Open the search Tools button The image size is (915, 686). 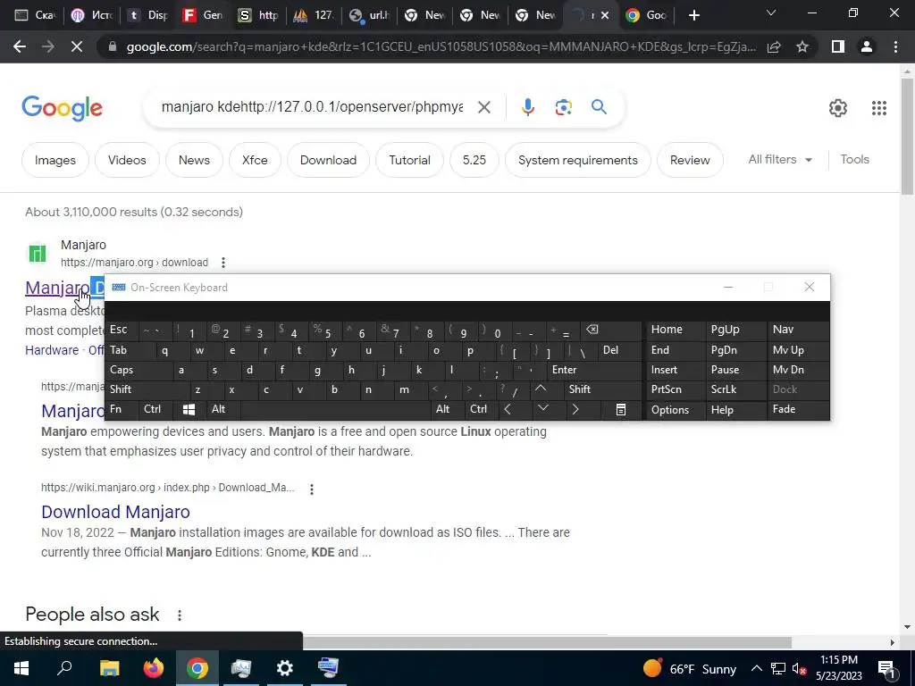tap(854, 159)
